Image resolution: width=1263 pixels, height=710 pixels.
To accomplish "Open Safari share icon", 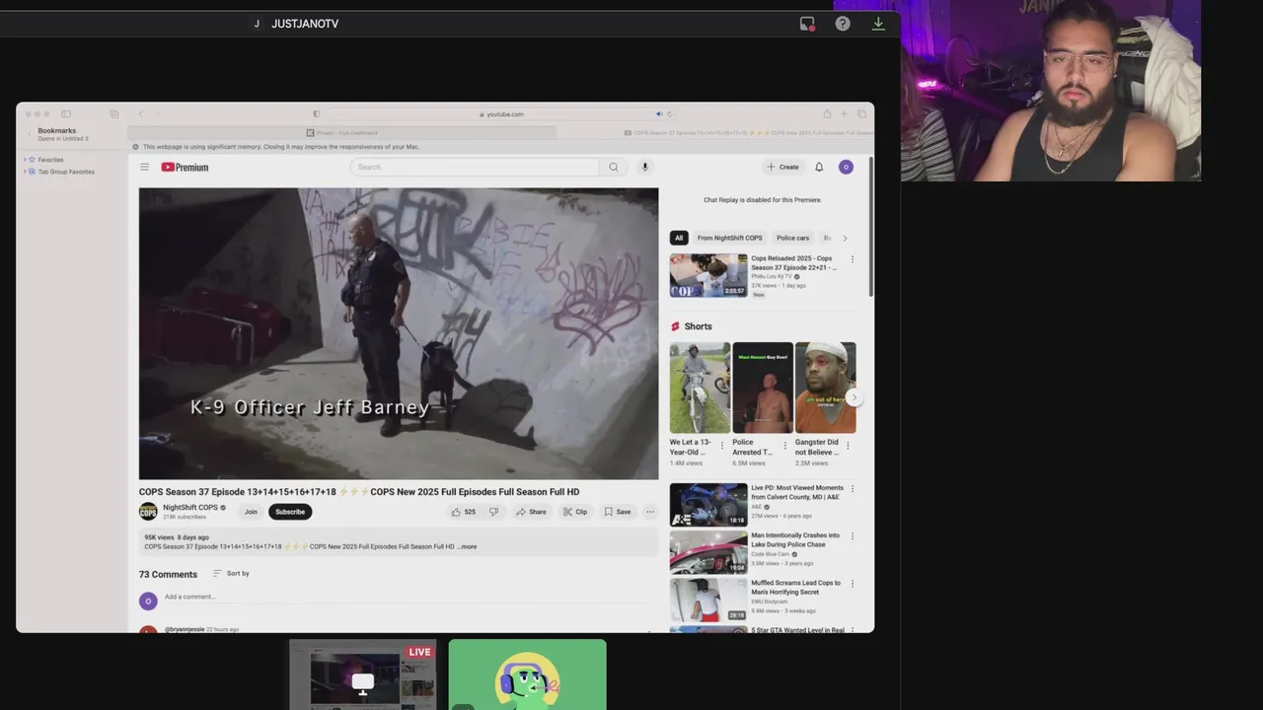I will tap(827, 113).
